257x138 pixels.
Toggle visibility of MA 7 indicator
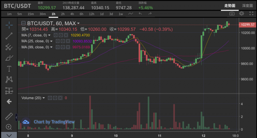[56, 35]
